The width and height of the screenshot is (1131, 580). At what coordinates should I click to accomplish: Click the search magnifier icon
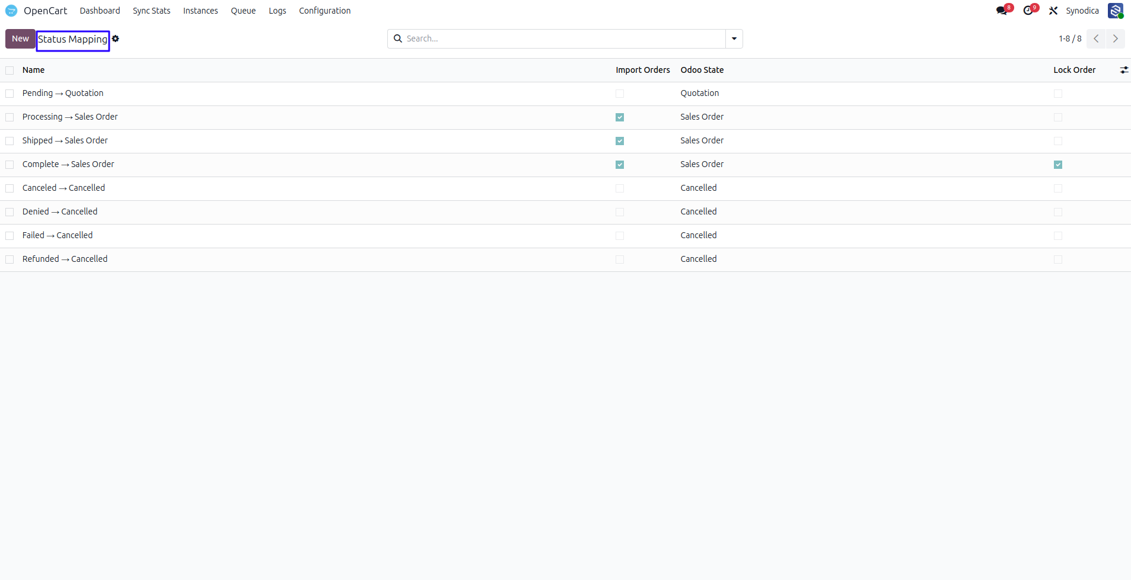click(x=398, y=39)
